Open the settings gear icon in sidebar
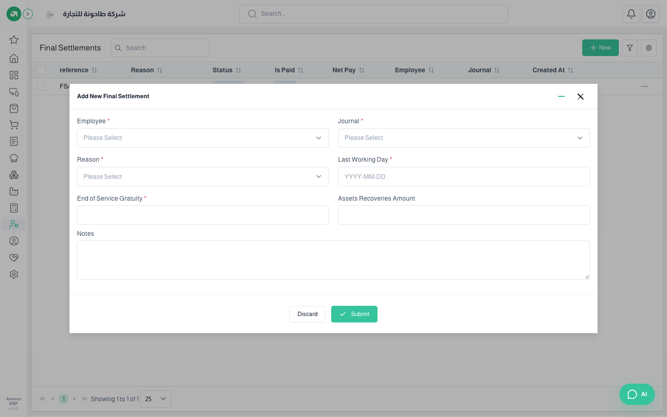 tap(14, 274)
